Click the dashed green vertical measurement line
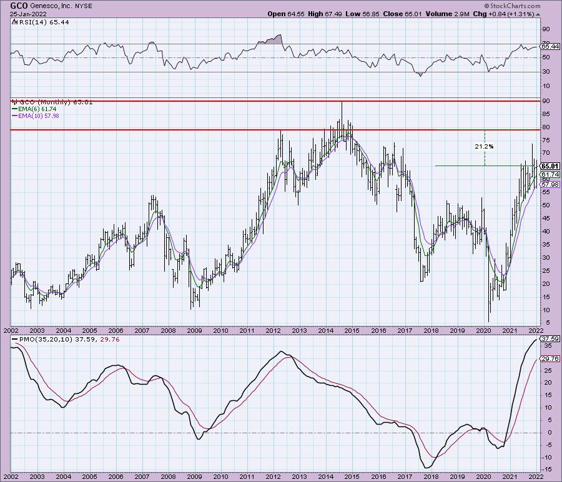Image resolution: width=562 pixels, height=482 pixels. pyautogui.click(x=485, y=158)
